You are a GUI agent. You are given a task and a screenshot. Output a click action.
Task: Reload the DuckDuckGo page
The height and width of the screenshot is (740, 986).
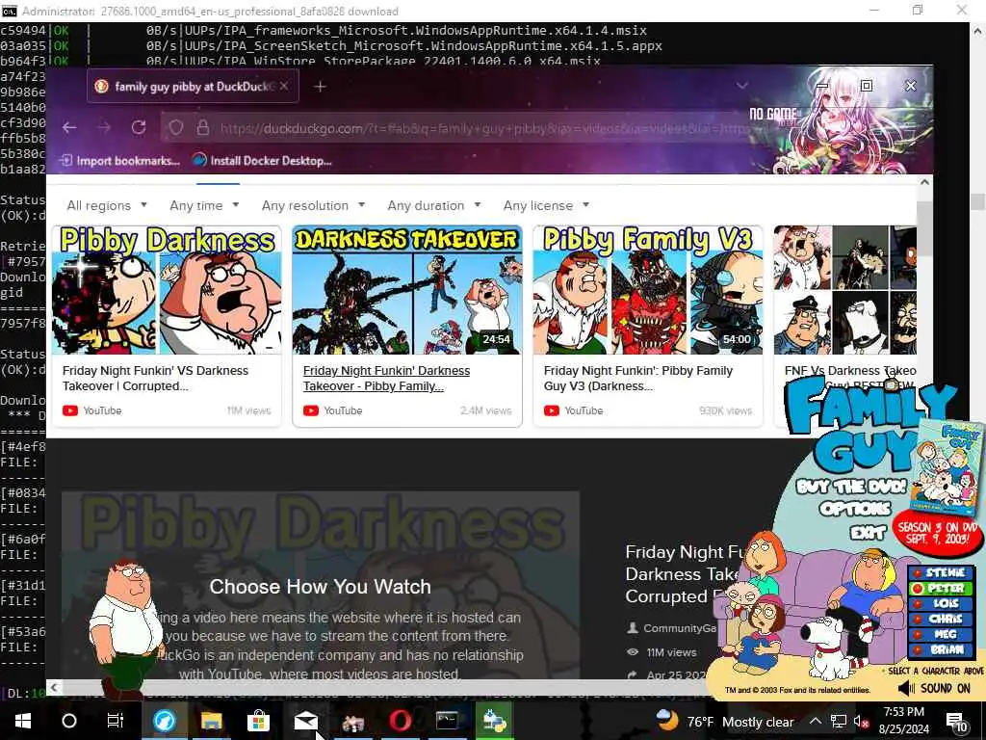[x=139, y=128]
